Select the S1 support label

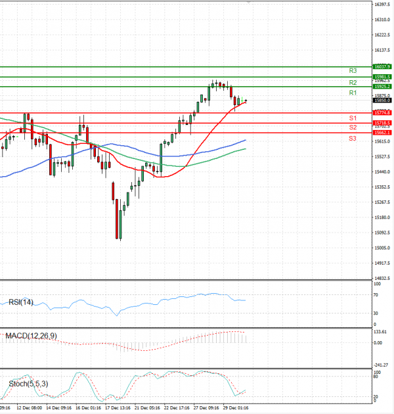[353, 118]
